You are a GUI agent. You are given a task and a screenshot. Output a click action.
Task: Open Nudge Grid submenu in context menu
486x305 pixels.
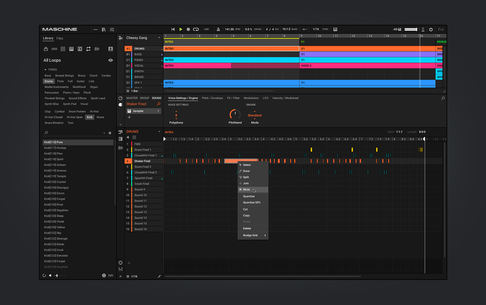pyautogui.click(x=253, y=235)
